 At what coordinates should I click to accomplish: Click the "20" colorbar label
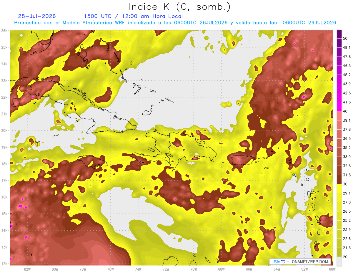345,257
